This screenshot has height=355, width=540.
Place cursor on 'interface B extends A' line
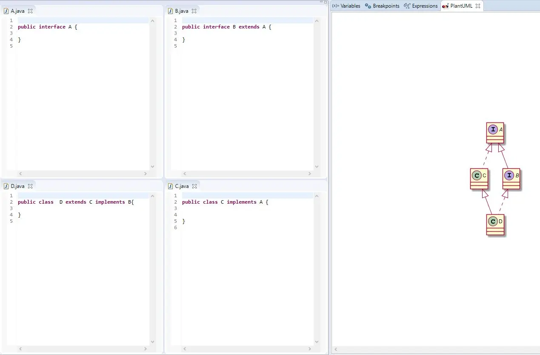point(226,27)
